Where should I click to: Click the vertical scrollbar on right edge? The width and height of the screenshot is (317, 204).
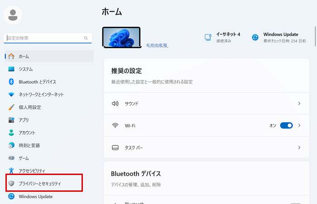click(316, 36)
